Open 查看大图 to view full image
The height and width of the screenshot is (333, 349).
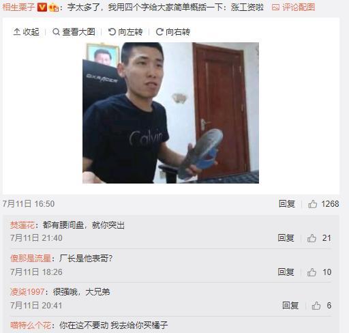pyautogui.click(x=74, y=32)
